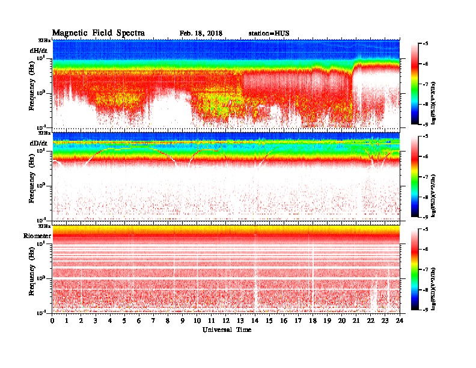Click the 'Magnetic Field Spectra' title

[99, 33]
